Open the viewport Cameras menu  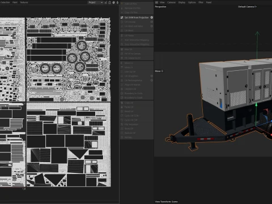(171, 2)
